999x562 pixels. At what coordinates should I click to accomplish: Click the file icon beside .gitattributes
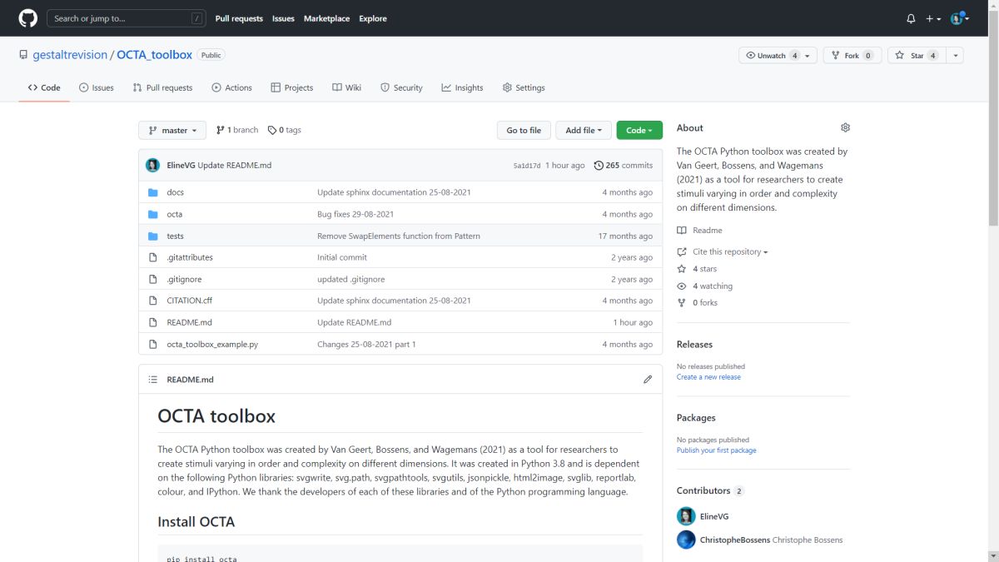click(152, 257)
